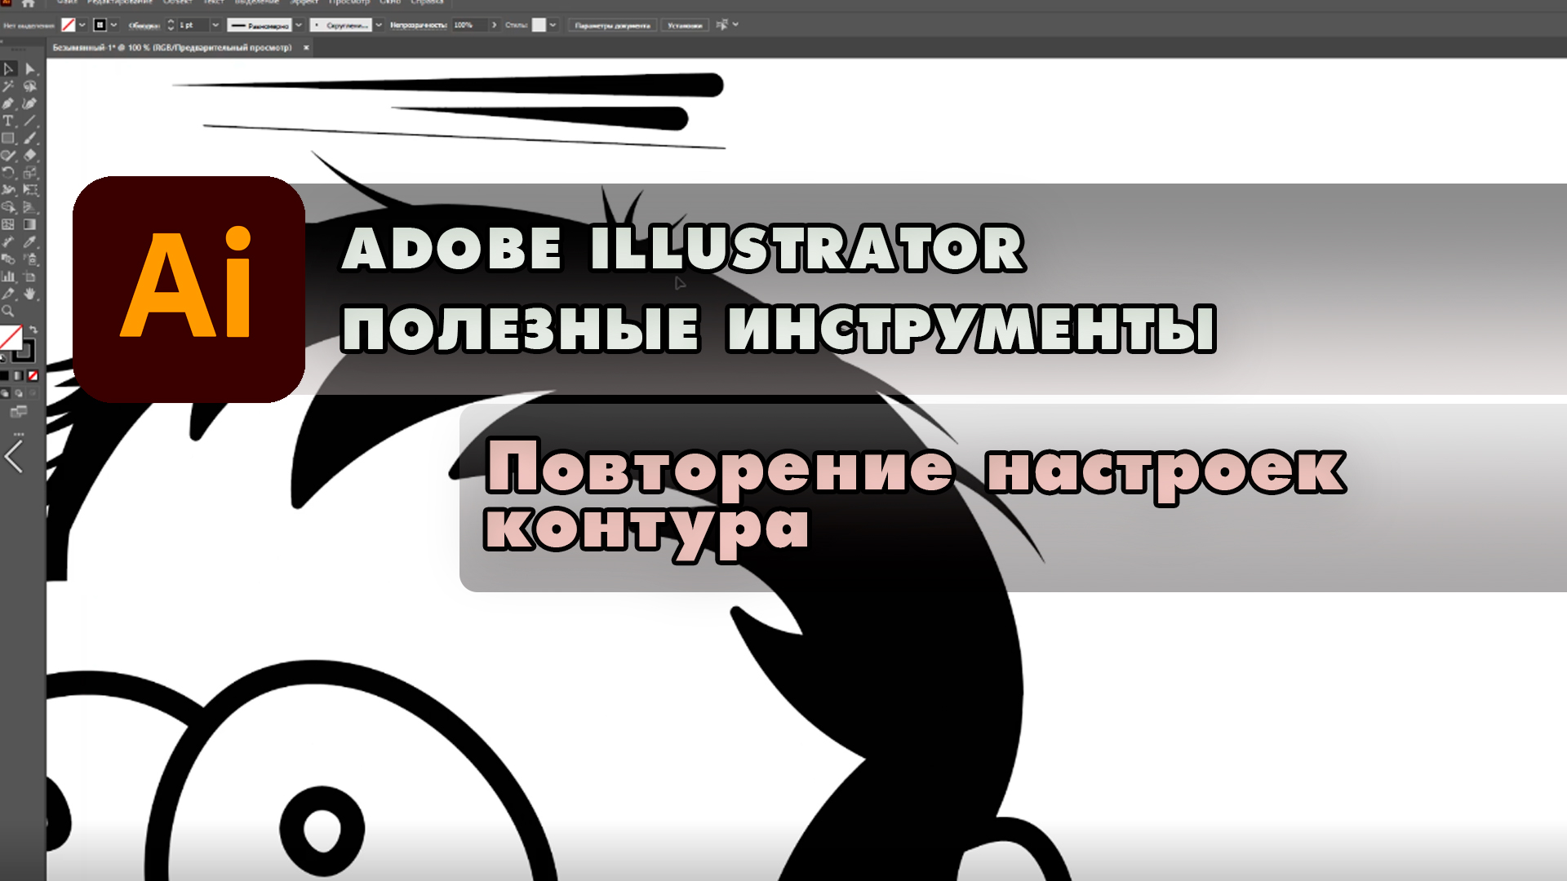Open the graphic style dropdown

553,25
